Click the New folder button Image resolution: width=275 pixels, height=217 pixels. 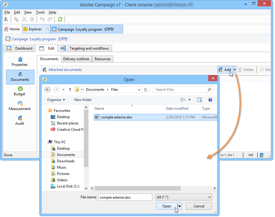click(83, 100)
